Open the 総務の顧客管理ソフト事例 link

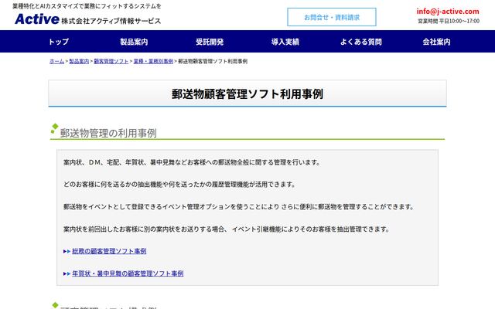[x=109, y=251]
